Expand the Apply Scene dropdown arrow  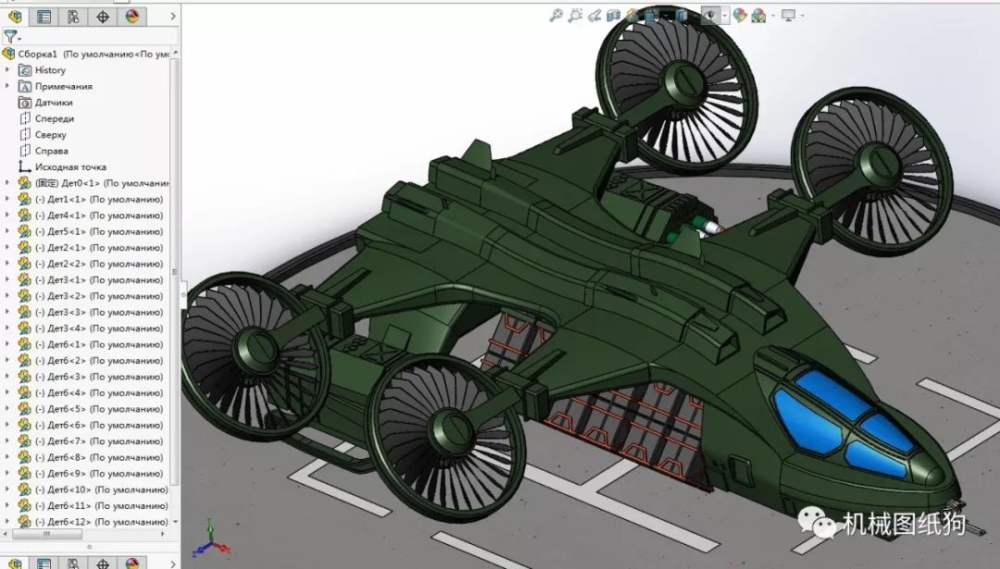point(772,16)
